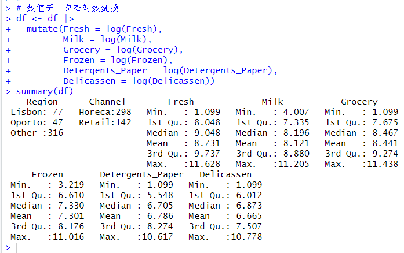
Task: Click Milk median value 8.196
Action: click(296, 133)
